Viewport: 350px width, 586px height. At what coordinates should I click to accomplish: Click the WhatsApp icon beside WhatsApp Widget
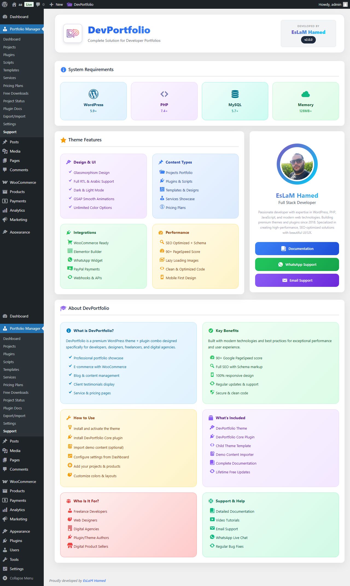pyautogui.click(x=70, y=260)
